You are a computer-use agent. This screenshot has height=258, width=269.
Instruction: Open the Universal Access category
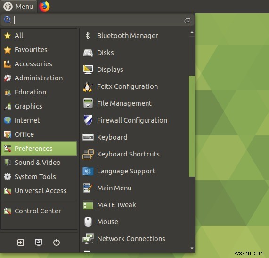point(39,191)
